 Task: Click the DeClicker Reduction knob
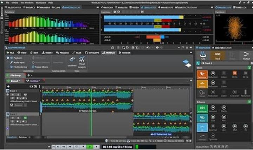coord(213,73)
